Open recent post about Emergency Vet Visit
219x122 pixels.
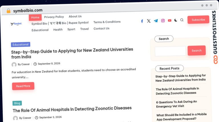point(177,104)
